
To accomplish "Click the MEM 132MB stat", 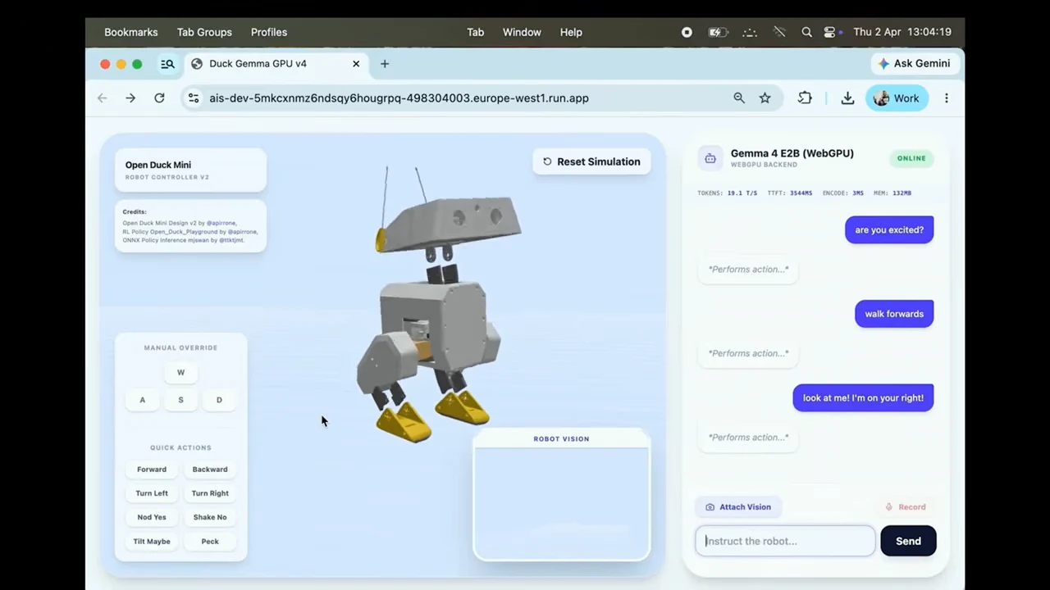I will [x=893, y=193].
